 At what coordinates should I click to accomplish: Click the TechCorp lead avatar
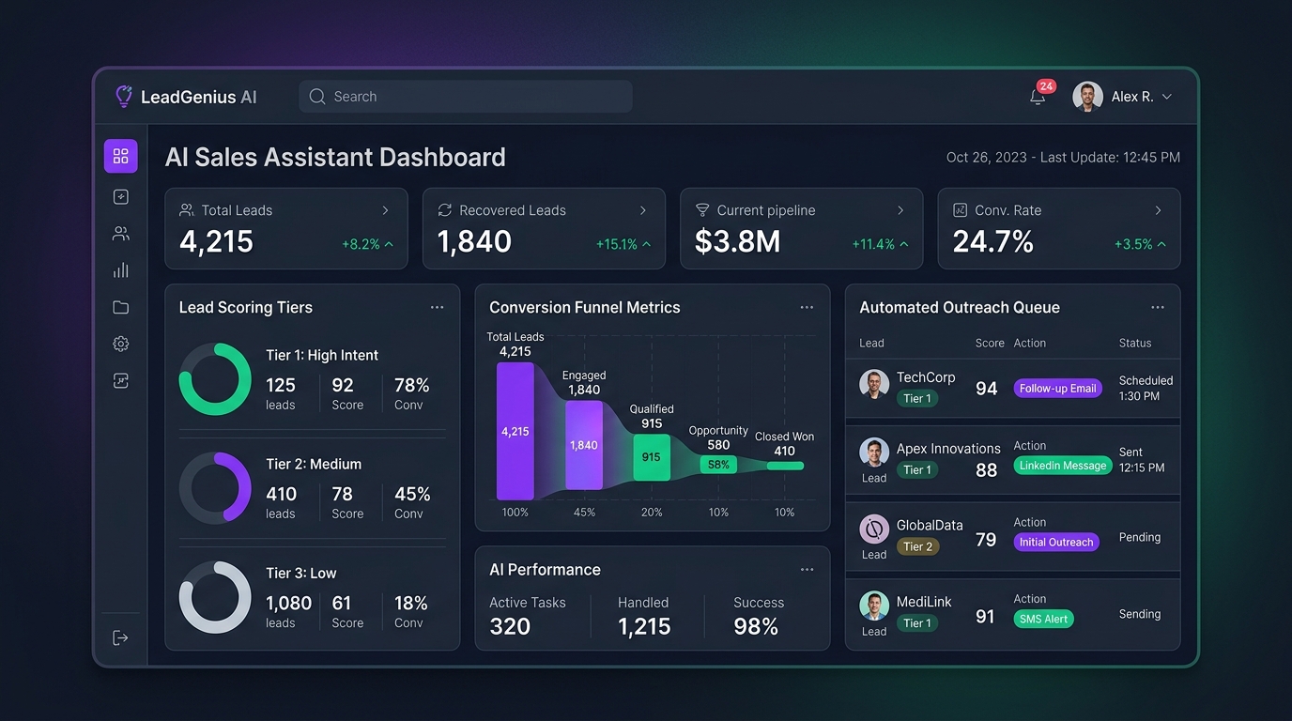(x=874, y=385)
